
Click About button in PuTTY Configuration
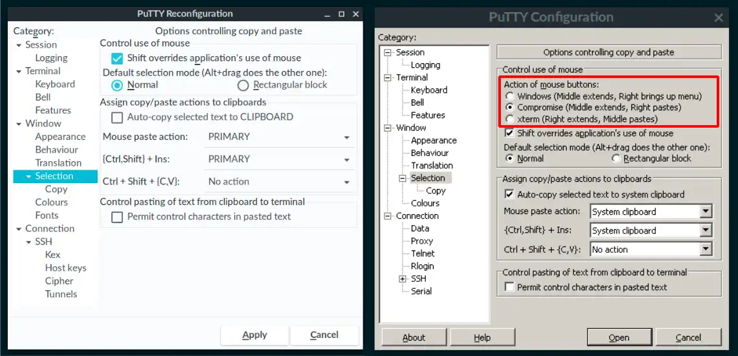[414, 337]
